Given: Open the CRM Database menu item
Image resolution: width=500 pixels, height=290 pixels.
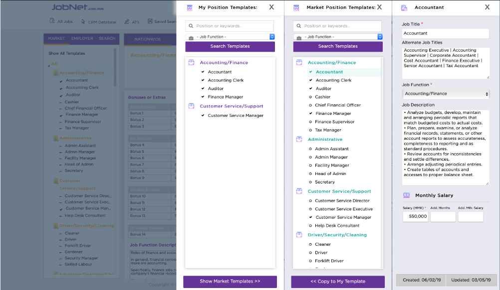Looking at the screenshot, I should pos(100,22).
